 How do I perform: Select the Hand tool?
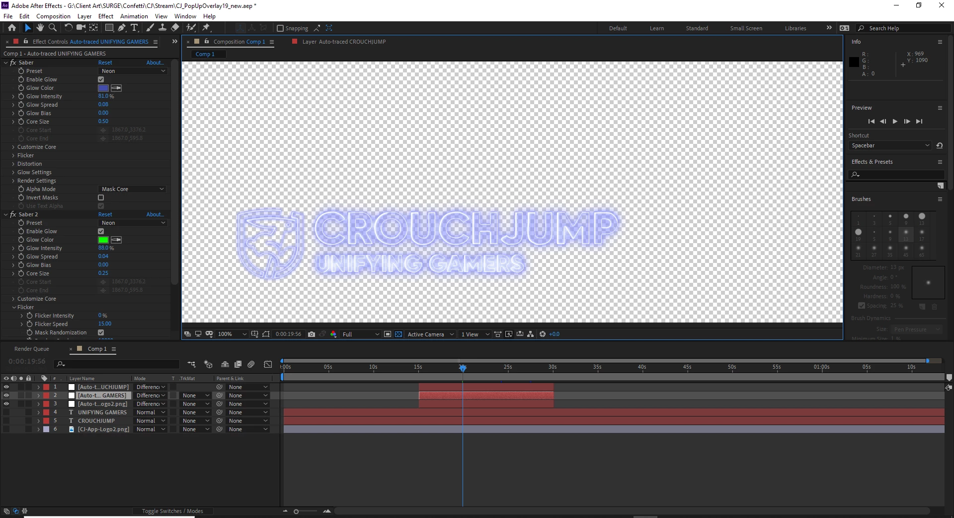coord(40,28)
